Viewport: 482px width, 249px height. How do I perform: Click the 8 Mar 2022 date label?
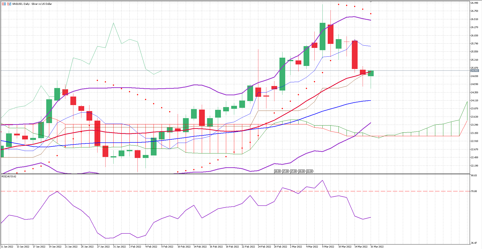329,246
